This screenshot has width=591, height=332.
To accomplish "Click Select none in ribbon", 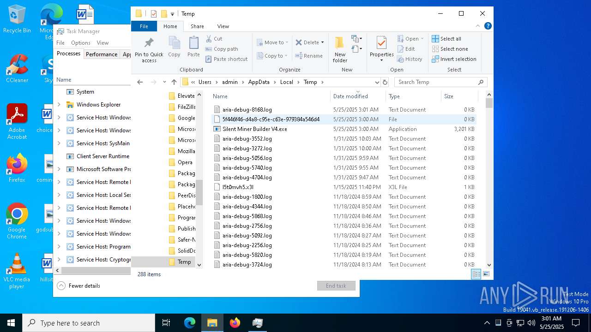I will tap(450, 49).
